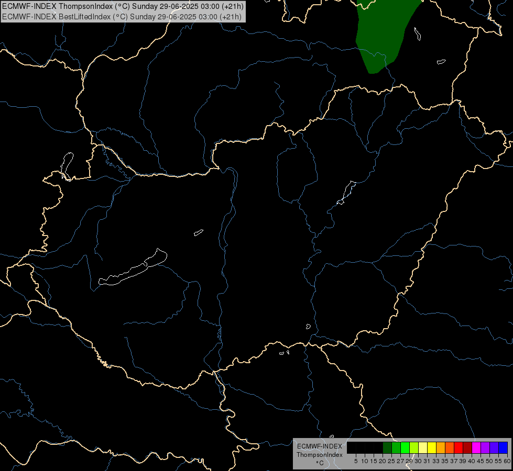Viewport: 513px width, 471px height.
Task: Click the blue 55–60 legend swatch
Action: (x=503, y=447)
